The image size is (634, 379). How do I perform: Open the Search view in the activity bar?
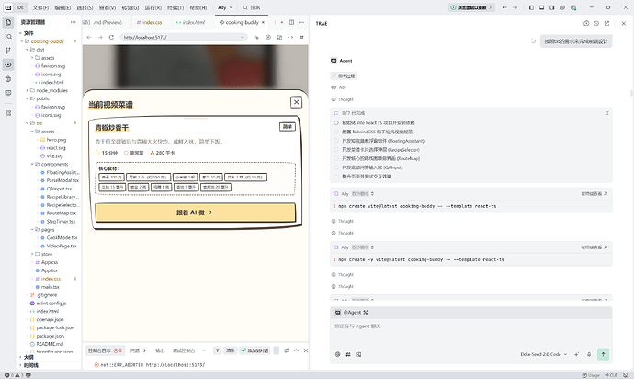click(8, 37)
